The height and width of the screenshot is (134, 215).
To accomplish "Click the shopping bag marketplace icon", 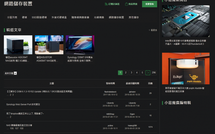I will [x=126, y=4].
